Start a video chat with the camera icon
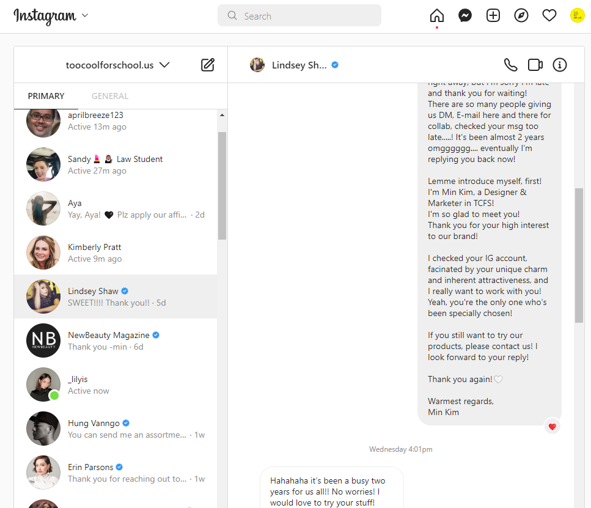Screen dimensions: 591x508 coord(535,65)
